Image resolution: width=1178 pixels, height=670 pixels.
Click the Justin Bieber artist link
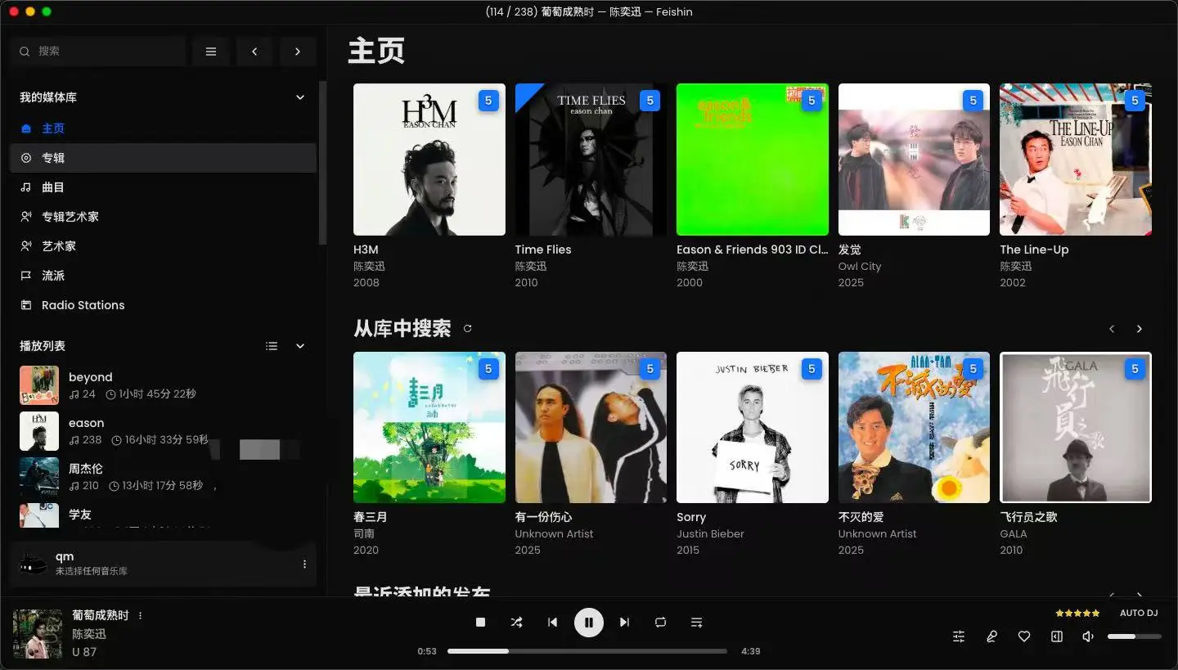710,533
